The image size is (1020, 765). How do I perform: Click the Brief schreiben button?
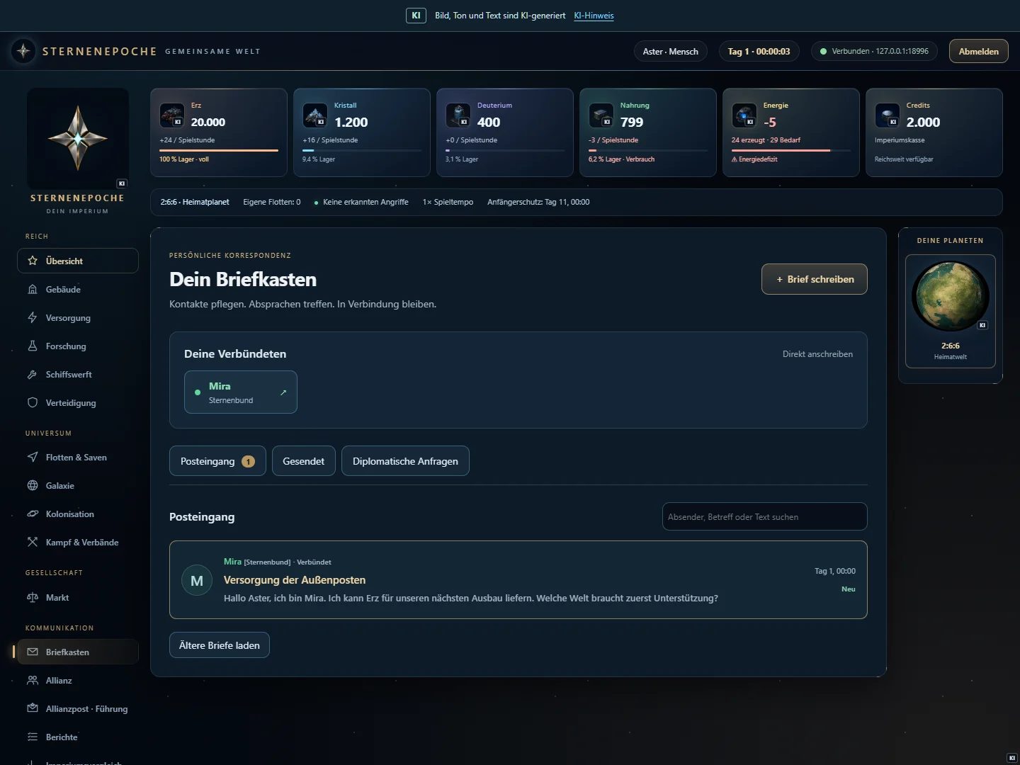pos(815,279)
